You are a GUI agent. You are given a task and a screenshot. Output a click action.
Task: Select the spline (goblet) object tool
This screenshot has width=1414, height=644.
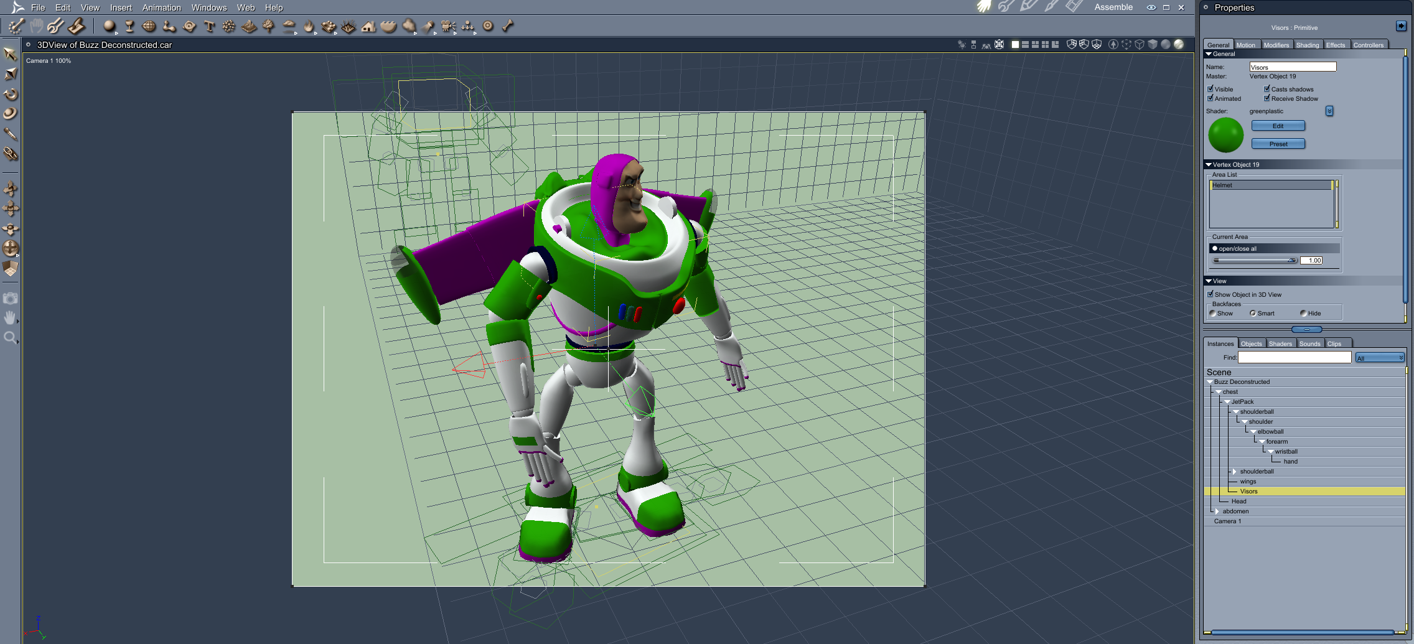point(129,26)
